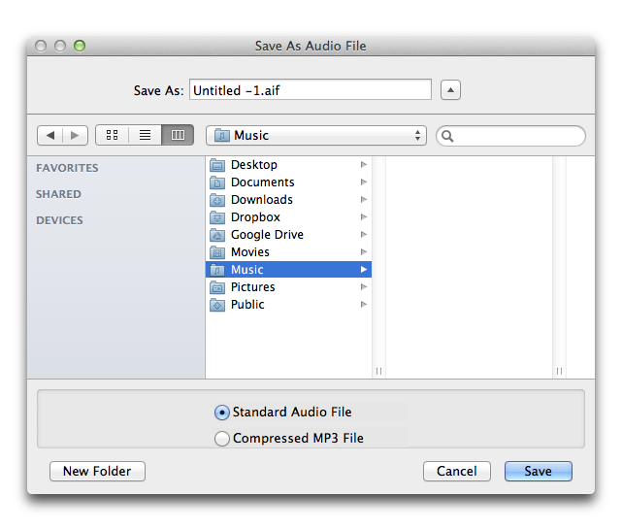Click the Google Drive folder icon
Viewport: 622px width, 529px height.
217,235
